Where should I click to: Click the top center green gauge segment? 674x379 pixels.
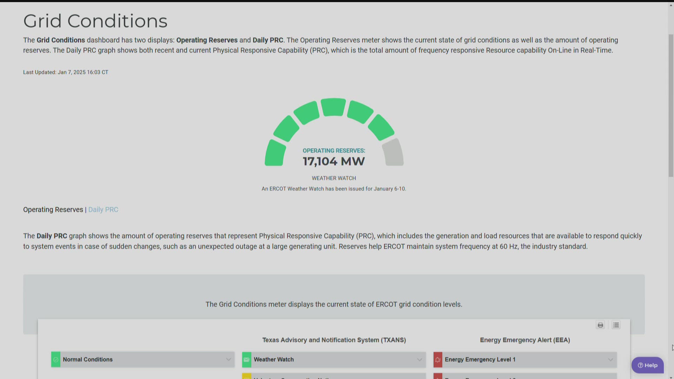[x=333, y=107]
